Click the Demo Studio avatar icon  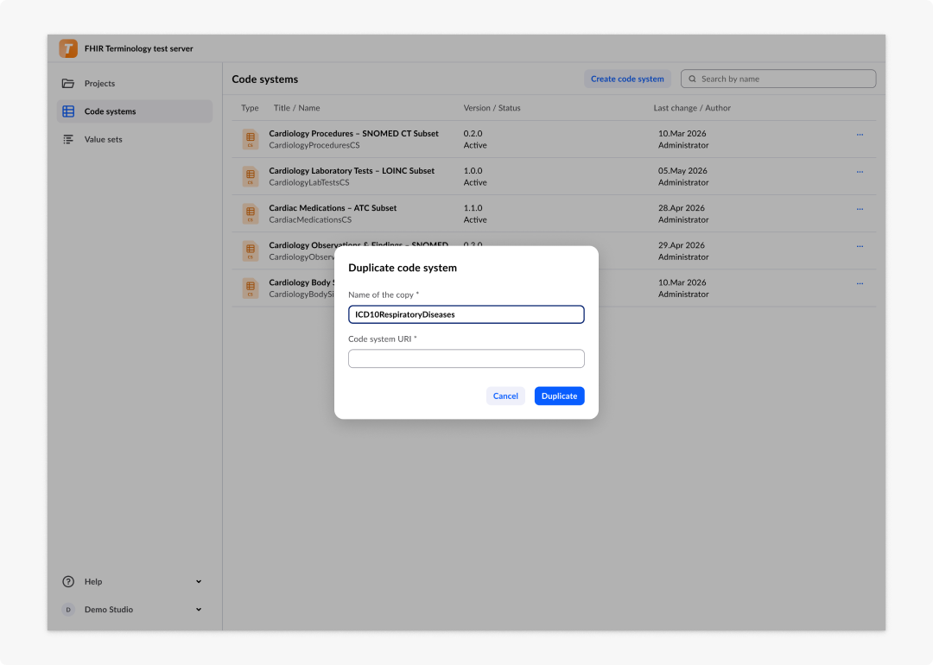click(x=68, y=609)
